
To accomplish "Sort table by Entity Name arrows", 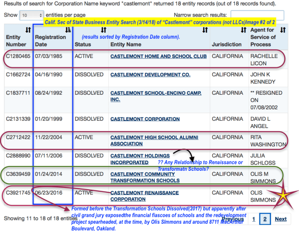I will click(205, 30).
